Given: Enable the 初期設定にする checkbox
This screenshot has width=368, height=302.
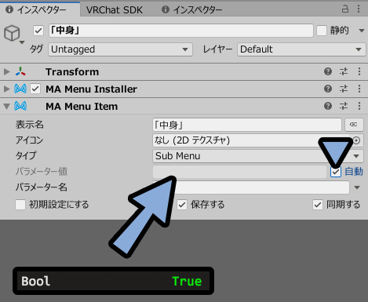Looking at the screenshot, I should pos(20,205).
